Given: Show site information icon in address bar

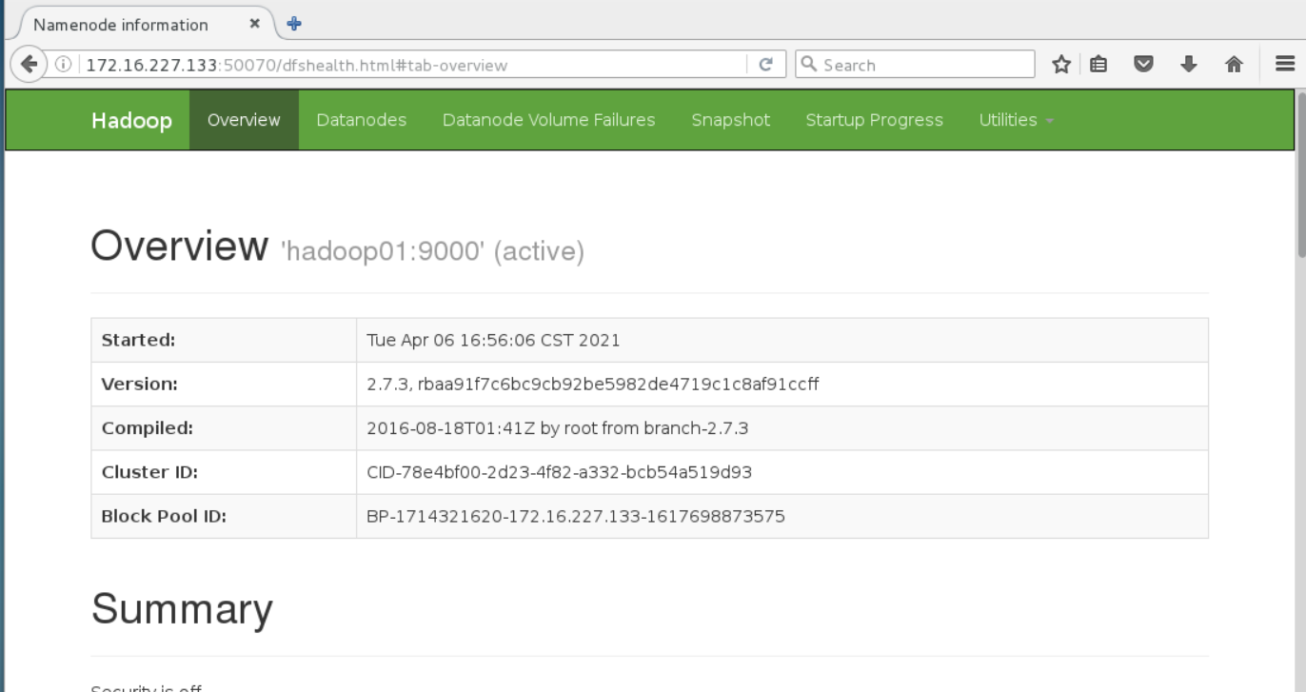Looking at the screenshot, I should point(64,65).
